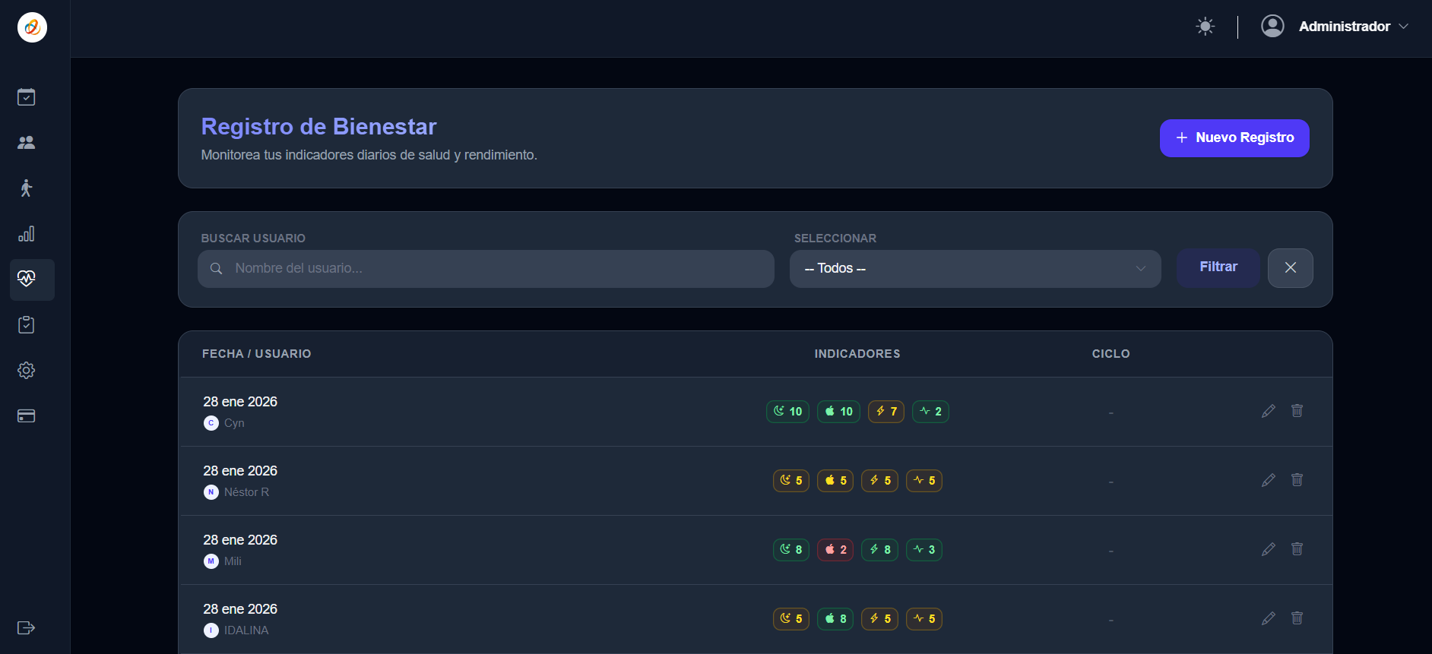
Task: Open the settings gear in sidebar
Action: [x=27, y=371]
